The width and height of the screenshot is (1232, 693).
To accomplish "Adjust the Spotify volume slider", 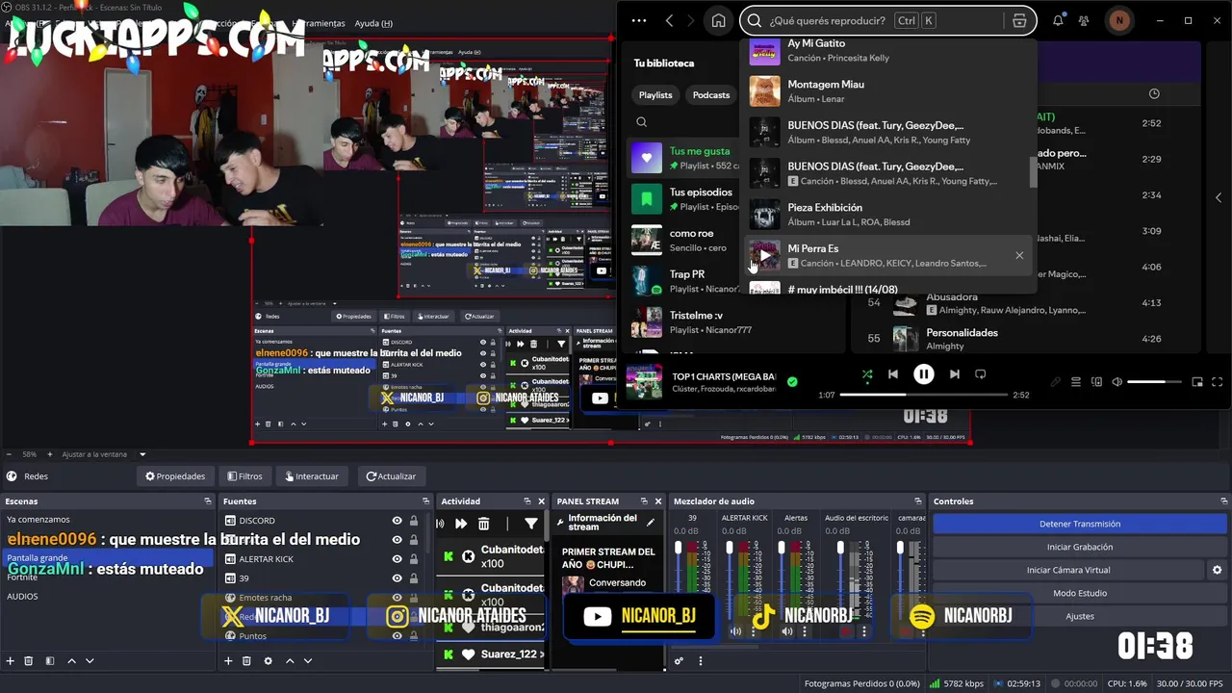I will [1152, 382].
